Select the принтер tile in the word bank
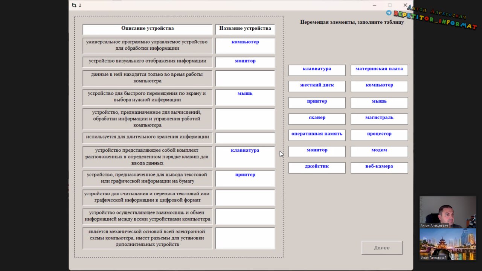482x271 pixels. point(317,103)
